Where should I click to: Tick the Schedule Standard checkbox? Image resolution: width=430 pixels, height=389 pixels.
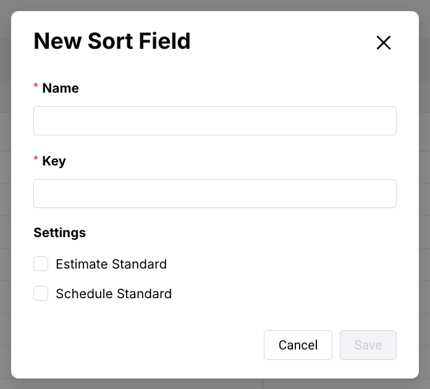coord(41,294)
